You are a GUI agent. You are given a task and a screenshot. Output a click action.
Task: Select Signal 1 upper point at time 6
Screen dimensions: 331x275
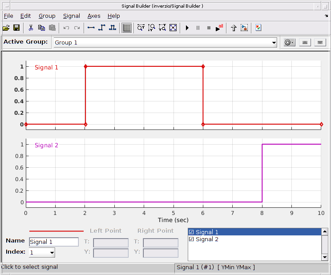[203, 67]
